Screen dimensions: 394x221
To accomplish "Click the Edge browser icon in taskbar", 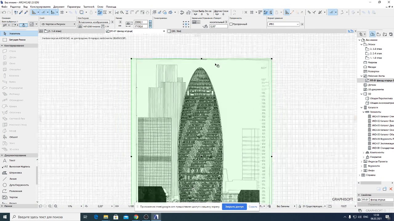I will pos(96,217).
